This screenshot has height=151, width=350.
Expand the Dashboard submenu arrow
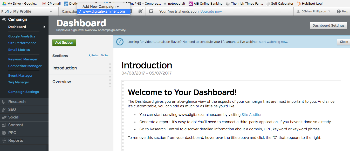44,27
